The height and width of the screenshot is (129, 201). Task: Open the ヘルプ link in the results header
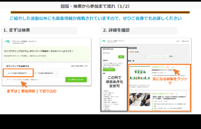[178, 41]
